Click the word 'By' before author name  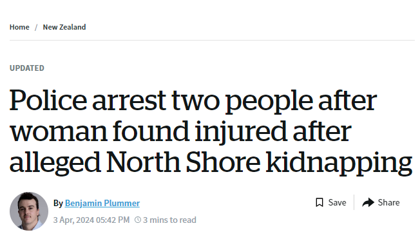click(58, 203)
